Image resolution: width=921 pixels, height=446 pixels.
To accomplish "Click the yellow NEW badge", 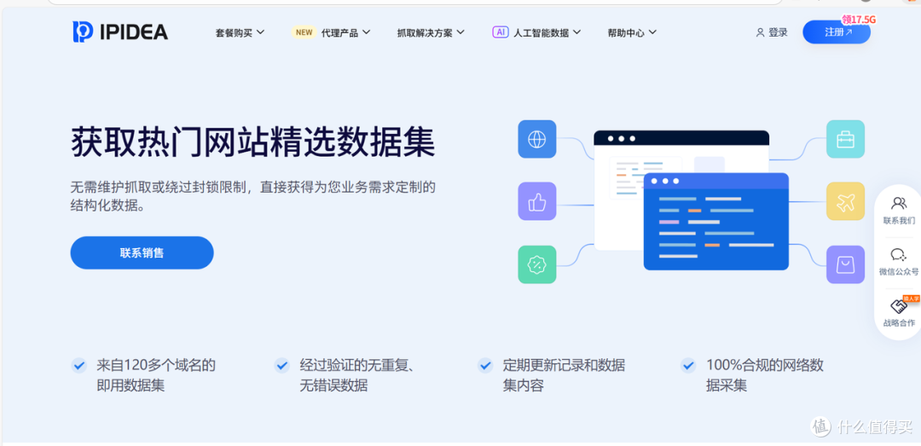I will click(x=304, y=32).
